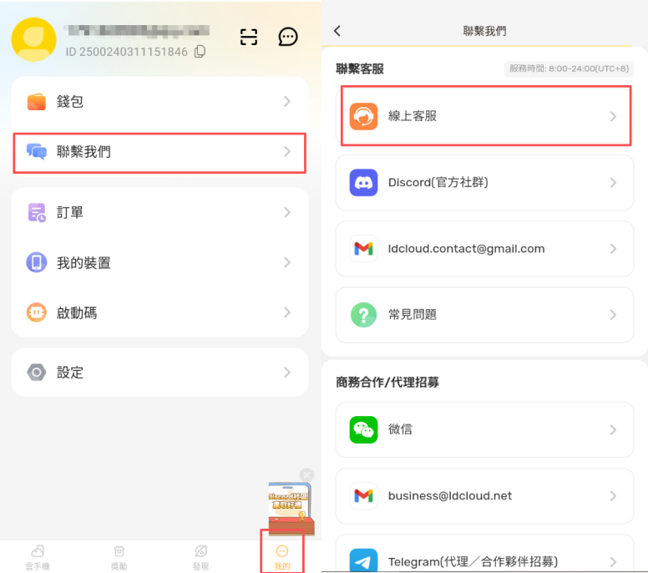
Task: Expand the 設定 row chevron
Action: [x=286, y=372]
